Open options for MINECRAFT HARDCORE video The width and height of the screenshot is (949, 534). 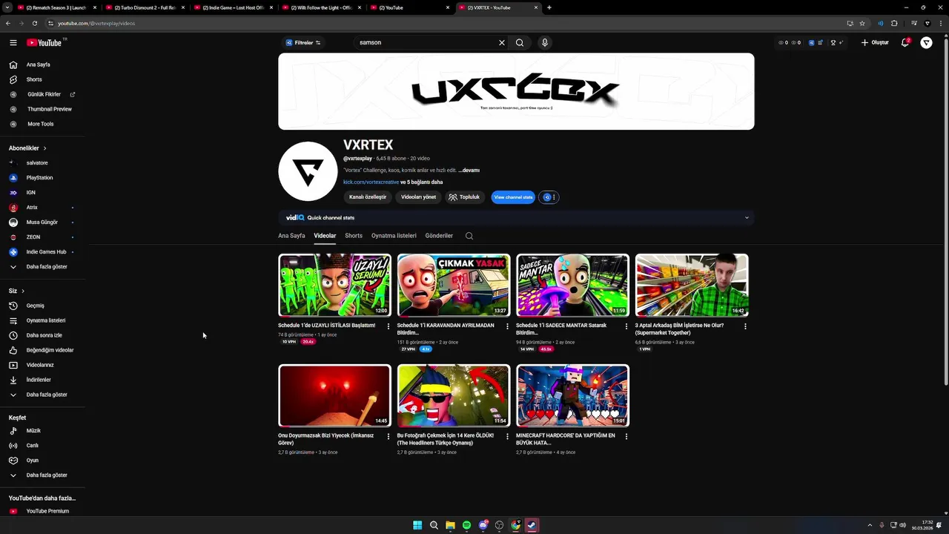click(626, 437)
